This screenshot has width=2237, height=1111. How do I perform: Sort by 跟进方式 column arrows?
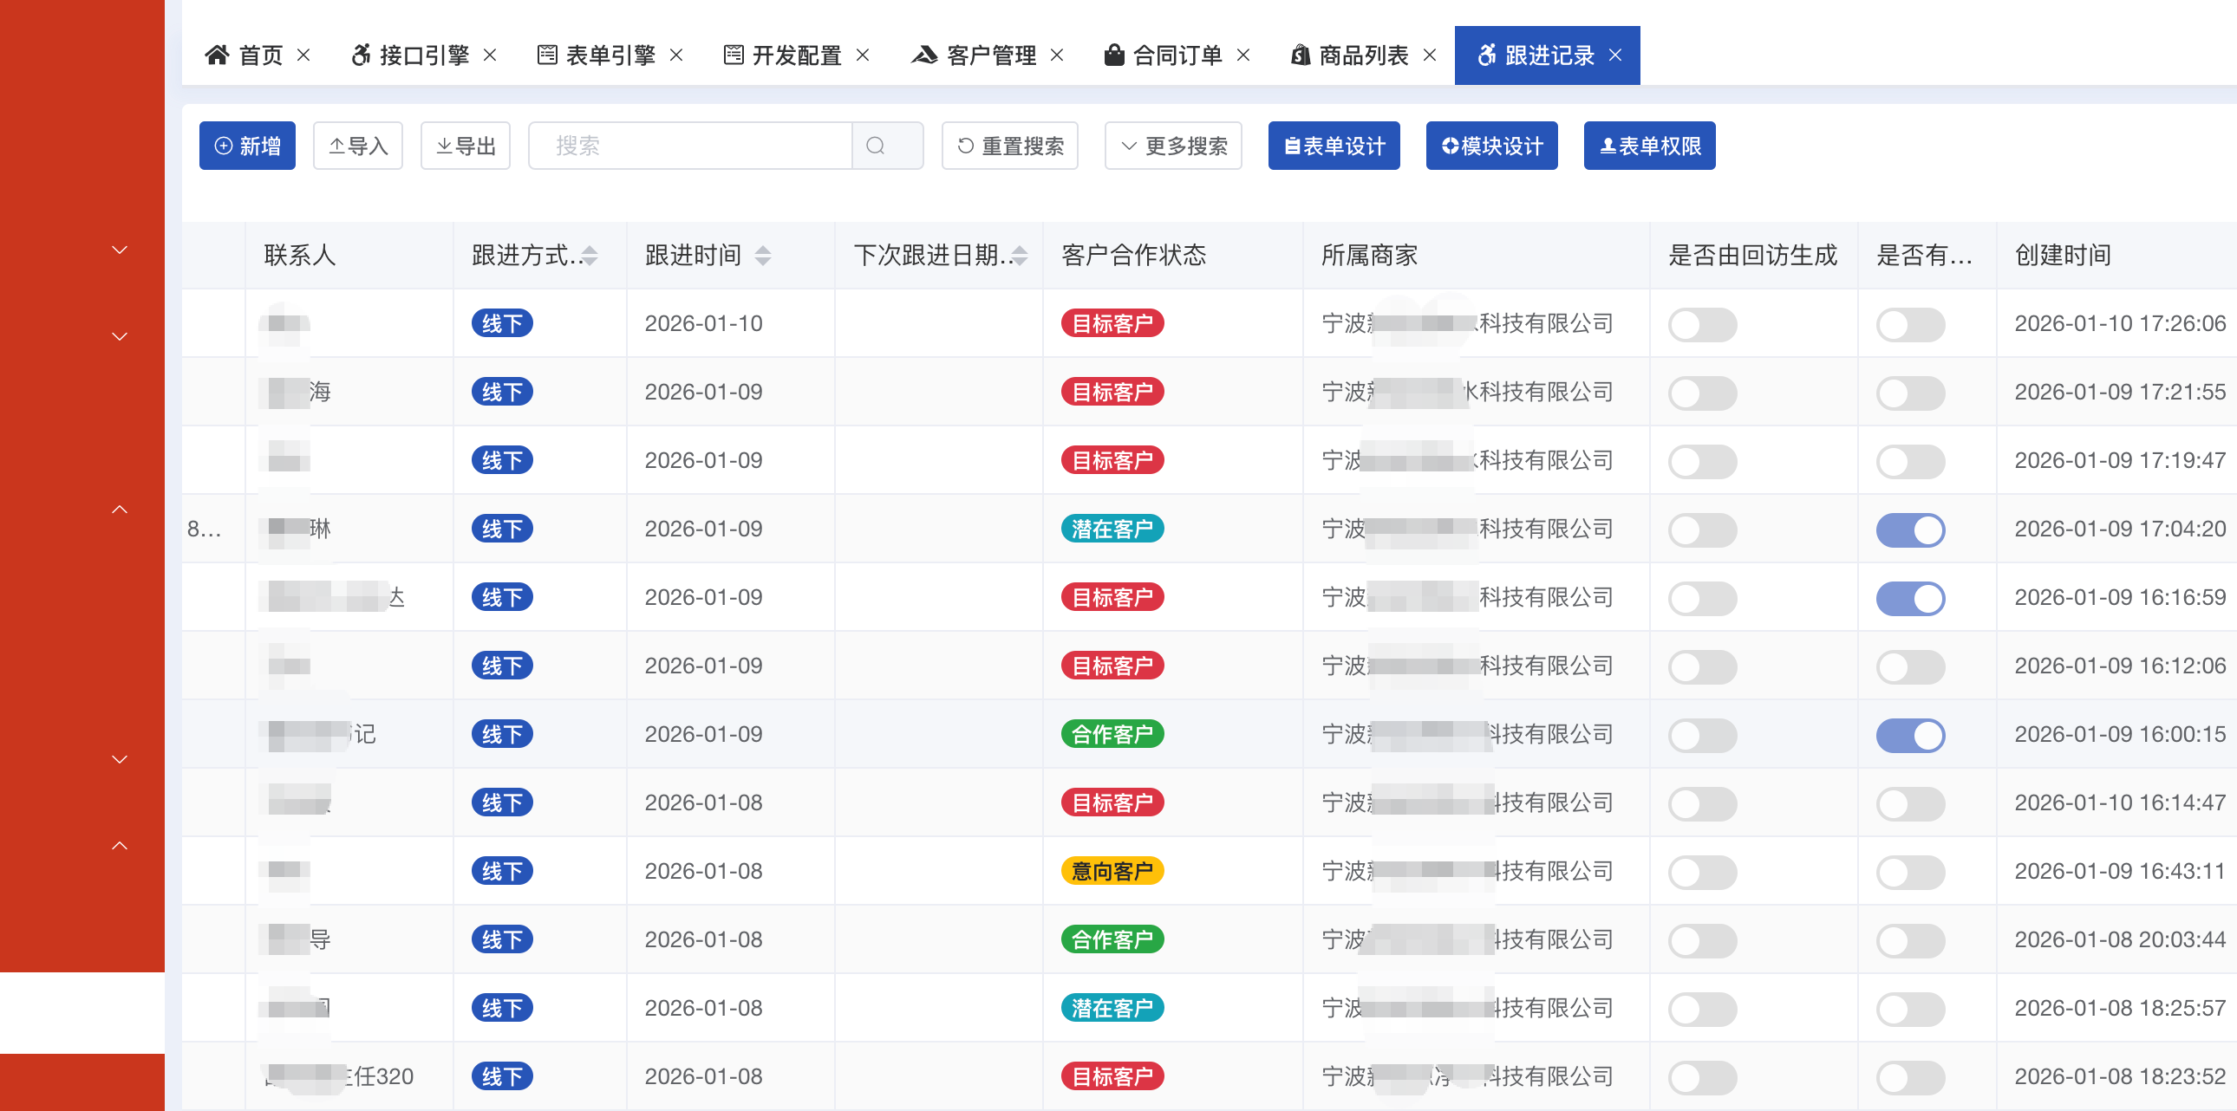590,255
